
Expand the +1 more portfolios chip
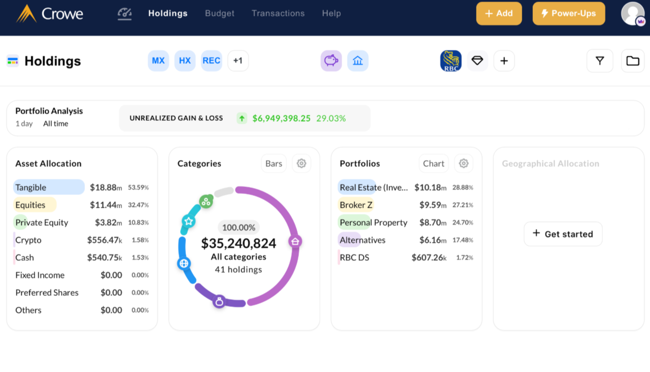pos(238,61)
